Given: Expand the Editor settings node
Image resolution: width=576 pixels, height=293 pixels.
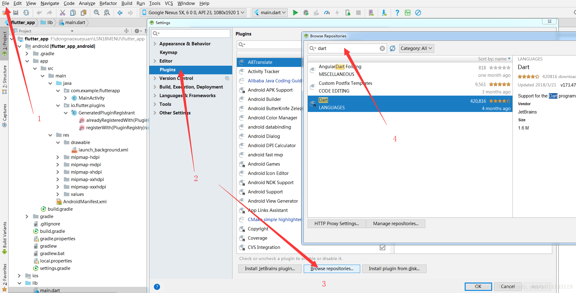Looking at the screenshot, I should pos(155,61).
